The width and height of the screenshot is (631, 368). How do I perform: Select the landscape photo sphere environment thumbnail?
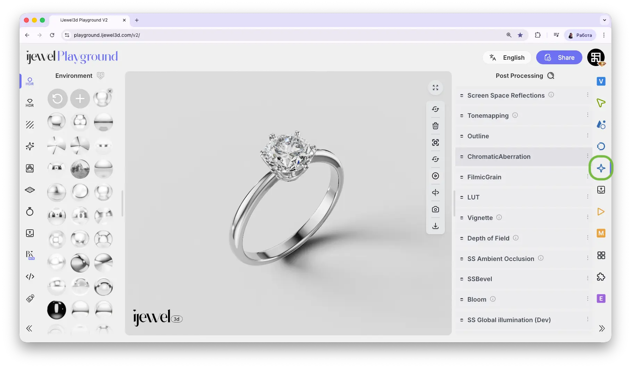[80, 169]
